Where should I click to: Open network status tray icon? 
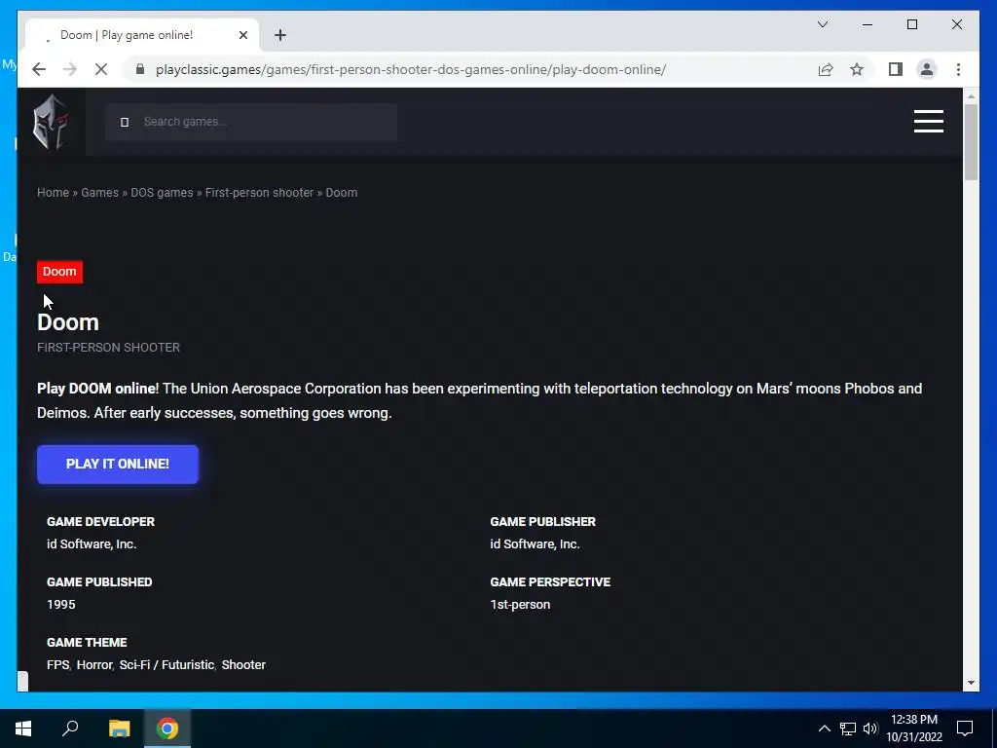848,729
